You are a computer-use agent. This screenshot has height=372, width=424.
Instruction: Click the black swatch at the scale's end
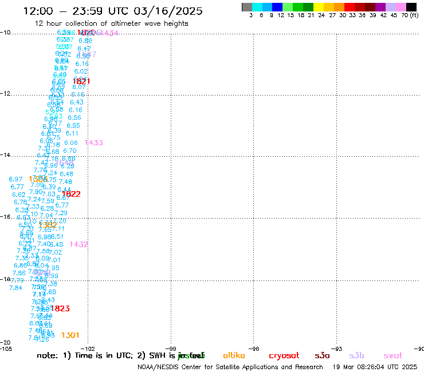point(411,7)
